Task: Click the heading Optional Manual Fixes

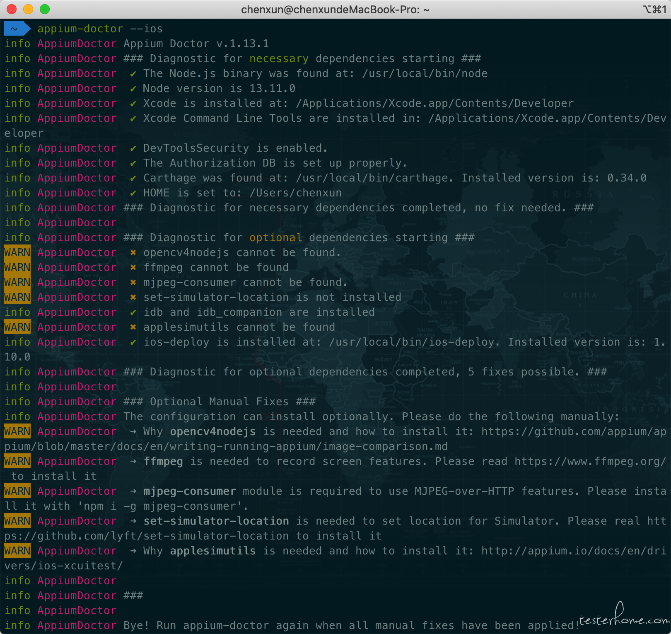Action: (x=219, y=402)
